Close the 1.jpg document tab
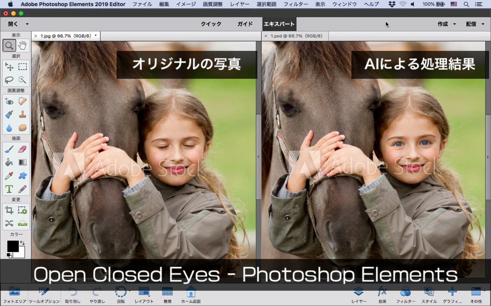This screenshot has width=491, height=306. point(35,36)
